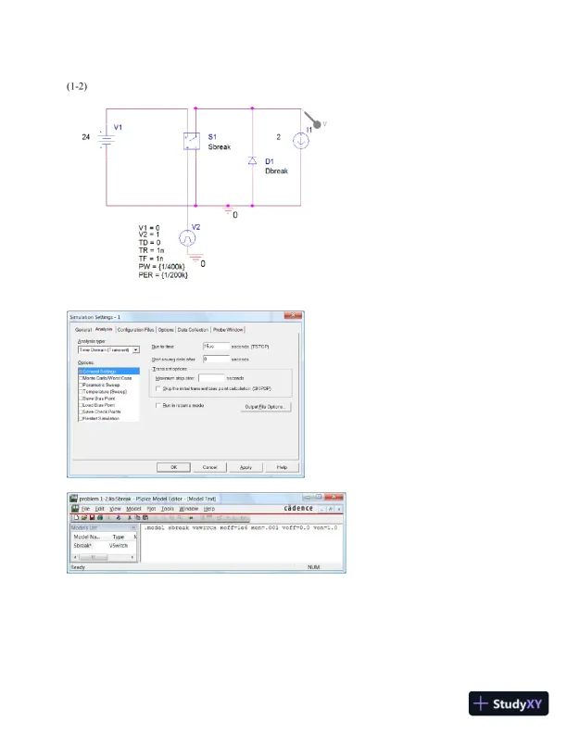Collapse the Models List panel
This screenshot has width=567, height=734.
136,526
